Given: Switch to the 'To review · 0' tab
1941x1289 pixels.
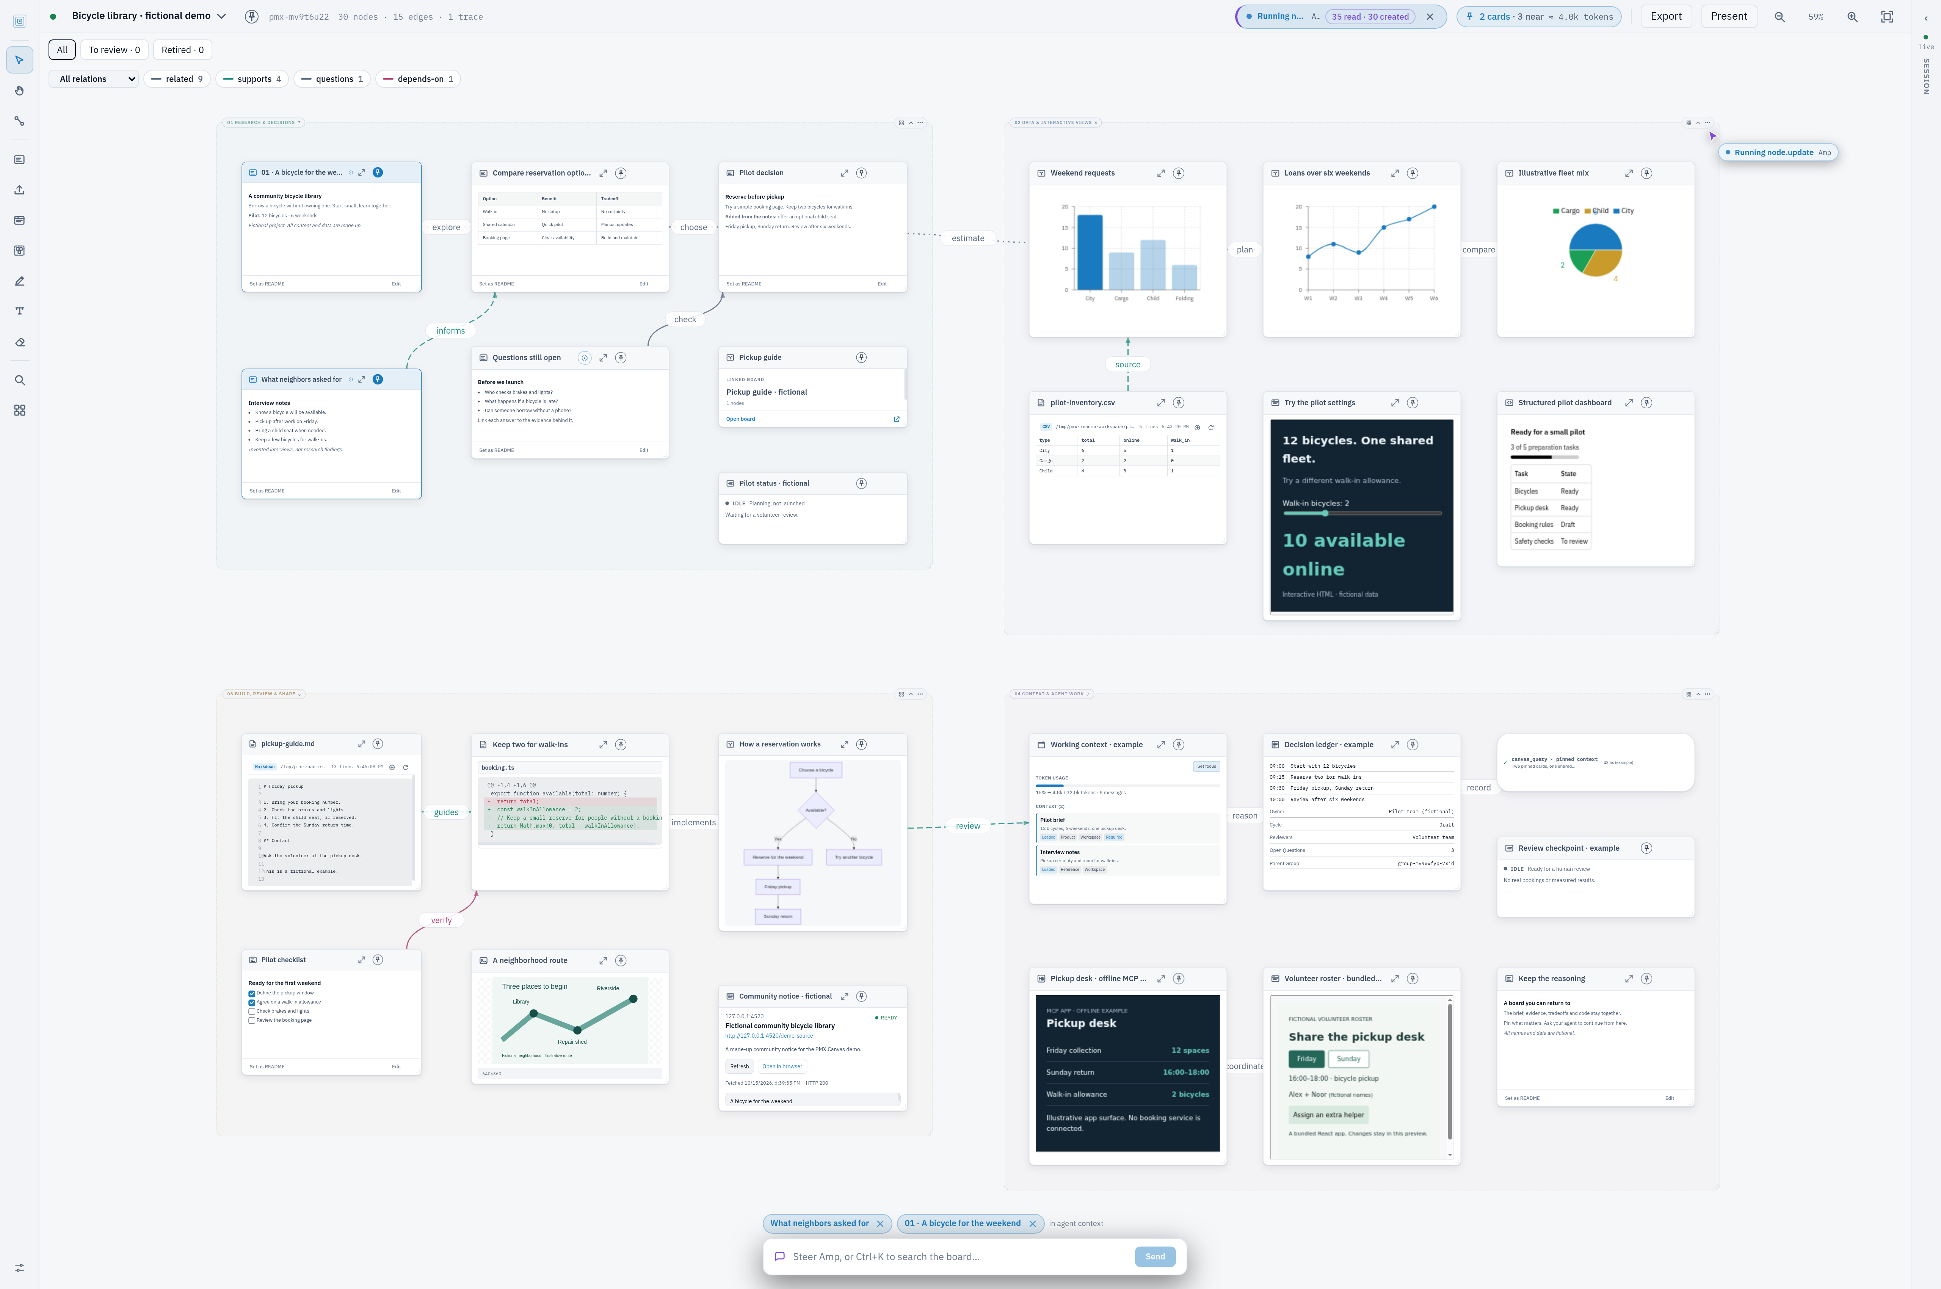Looking at the screenshot, I should (x=114, y=50).
